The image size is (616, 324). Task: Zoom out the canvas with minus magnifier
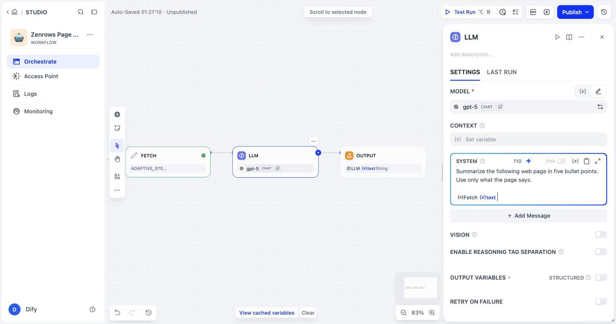point(404,313)
